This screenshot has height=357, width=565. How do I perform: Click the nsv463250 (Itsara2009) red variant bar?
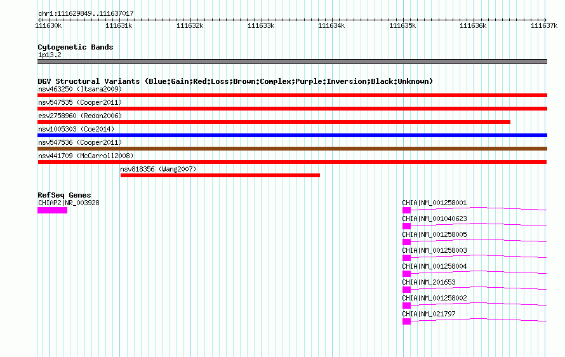(x=292, y=95)
